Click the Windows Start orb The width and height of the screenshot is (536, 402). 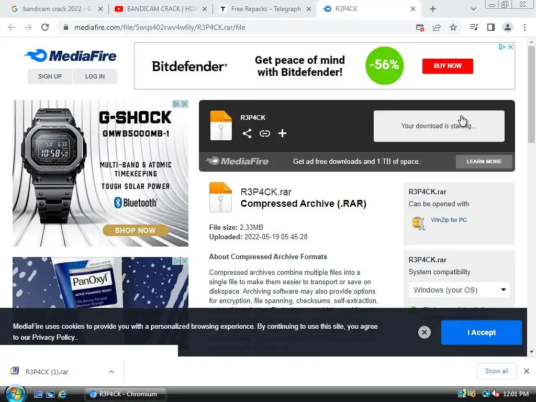pyautogui.click(x=15, y=394)
